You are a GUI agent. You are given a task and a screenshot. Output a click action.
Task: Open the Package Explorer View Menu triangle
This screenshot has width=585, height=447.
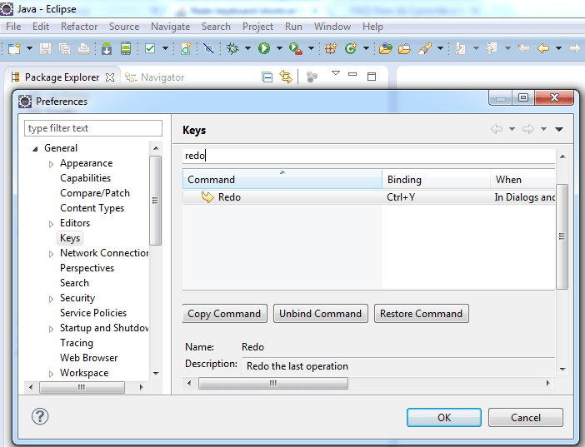[x=336, y=73]
